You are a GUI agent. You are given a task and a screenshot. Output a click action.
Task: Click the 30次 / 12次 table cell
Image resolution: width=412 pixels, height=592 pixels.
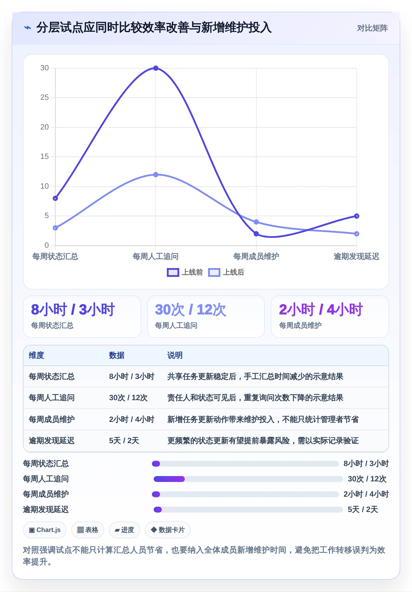128,398
